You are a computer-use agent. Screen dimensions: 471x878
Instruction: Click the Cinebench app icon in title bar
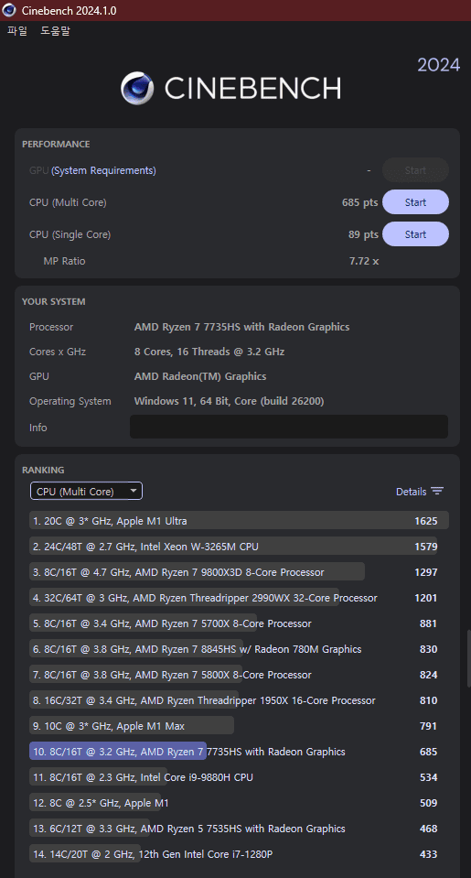[x=9, y=11]
